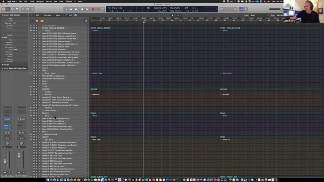Click the Play button in the transport
This screenshot has height=182, width=324.
(87, 9)
